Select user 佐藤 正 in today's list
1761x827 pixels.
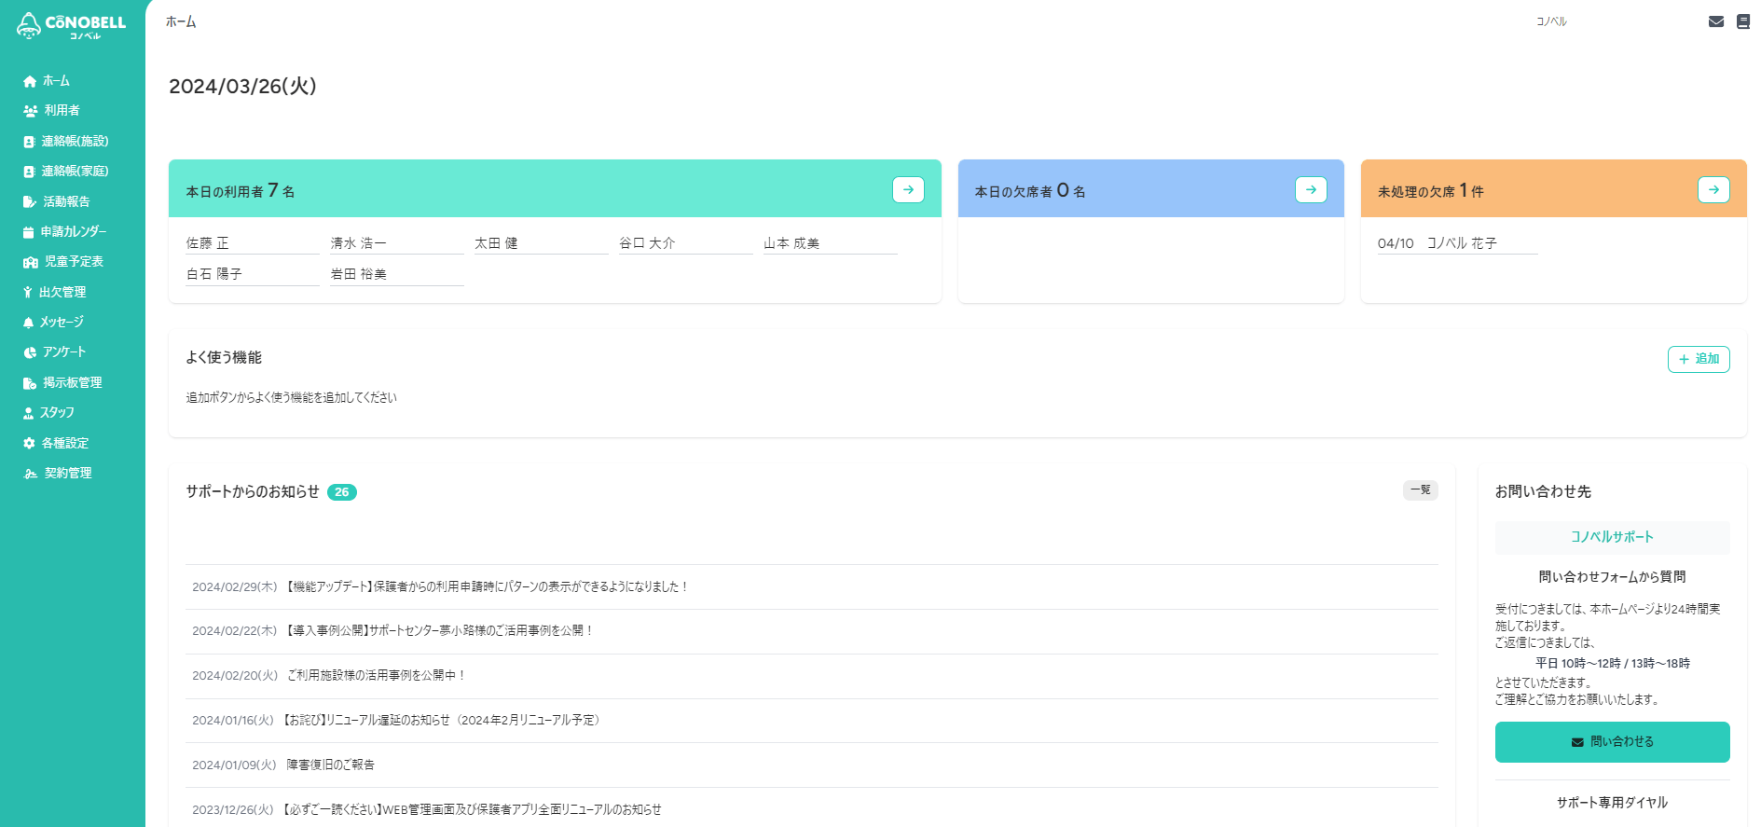(x=208, y=243)
